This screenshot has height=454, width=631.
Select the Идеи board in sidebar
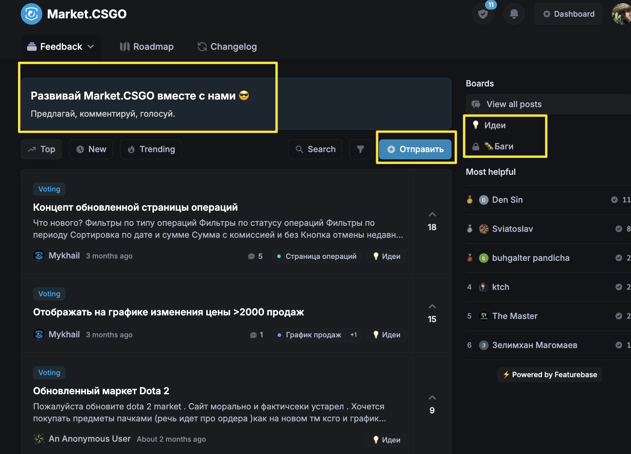495,125
